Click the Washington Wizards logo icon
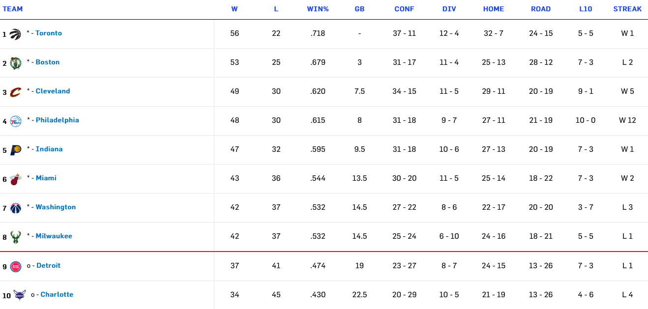 (x=15, y=208)
